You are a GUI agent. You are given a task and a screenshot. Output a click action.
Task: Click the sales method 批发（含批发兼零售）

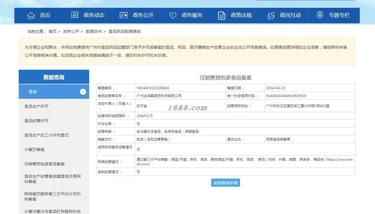tap(153, 139)
